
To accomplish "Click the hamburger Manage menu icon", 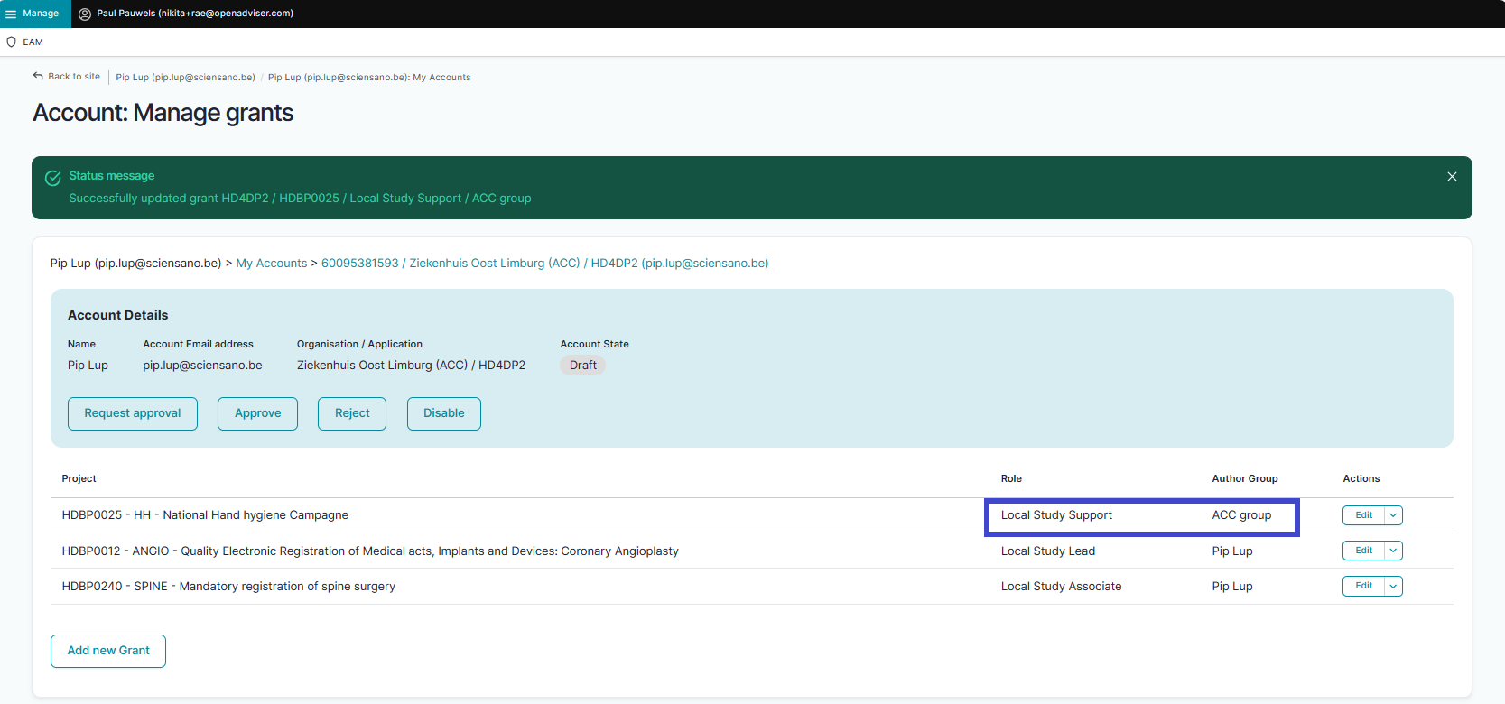I will [11, 14].
